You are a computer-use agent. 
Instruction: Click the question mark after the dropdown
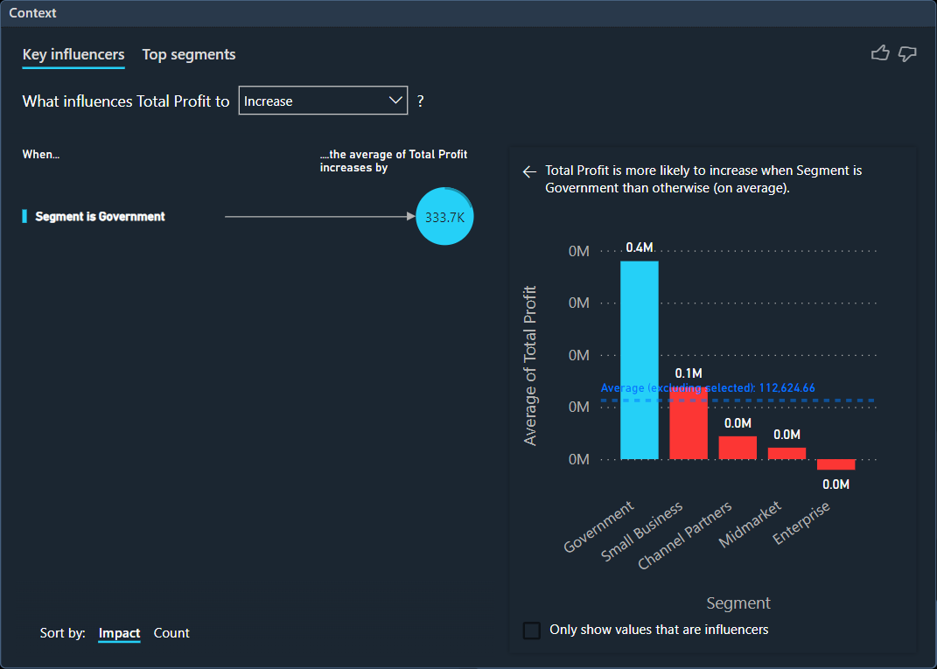pyautogui.click(x=421, y=101)
